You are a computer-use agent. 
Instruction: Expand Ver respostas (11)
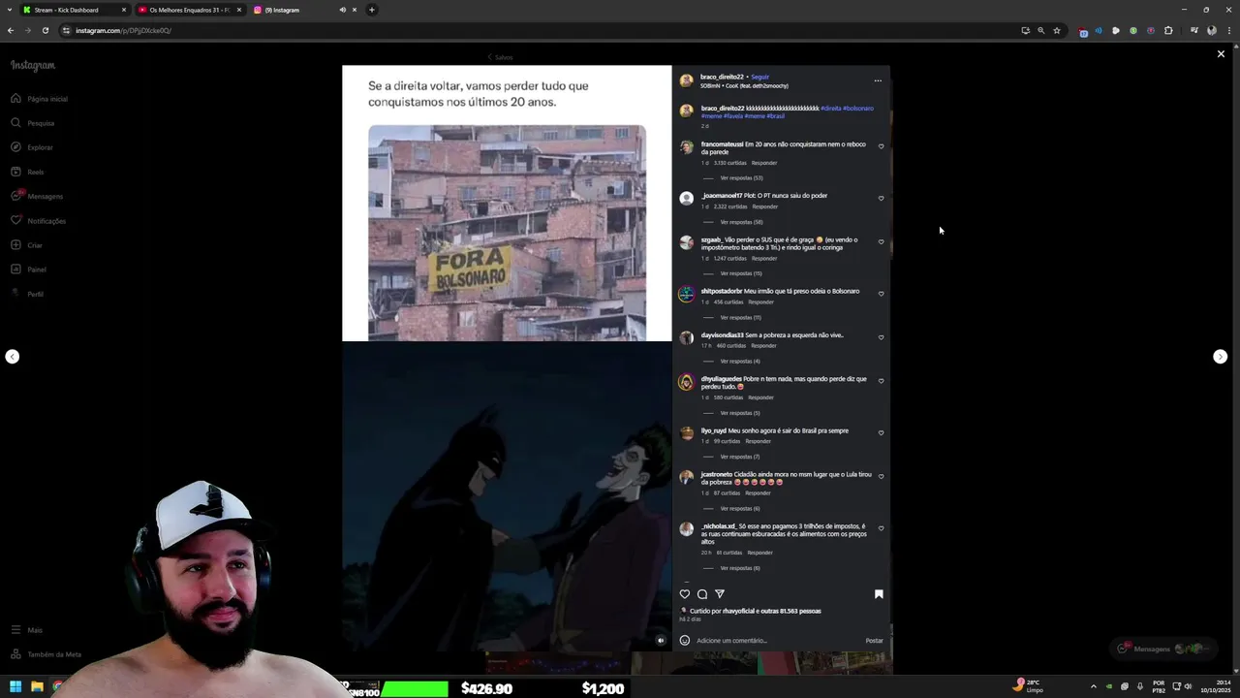pyautogui.click(x=740, y=318)
